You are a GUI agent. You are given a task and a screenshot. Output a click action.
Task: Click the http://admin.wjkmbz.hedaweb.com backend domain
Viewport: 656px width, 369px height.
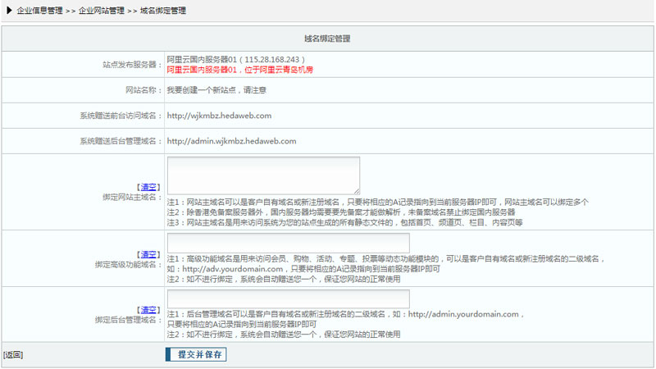pyautogui.click(x=231, y=141)
